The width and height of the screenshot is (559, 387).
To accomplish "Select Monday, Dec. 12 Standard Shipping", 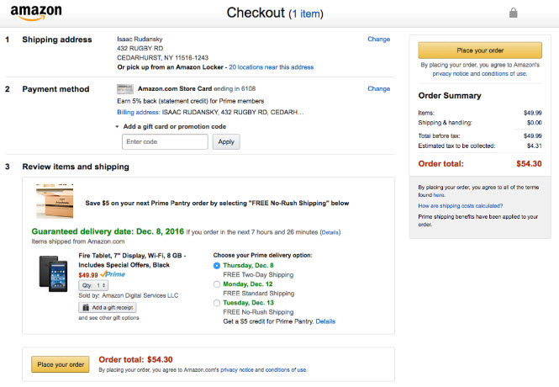I will tap(217, 284).
